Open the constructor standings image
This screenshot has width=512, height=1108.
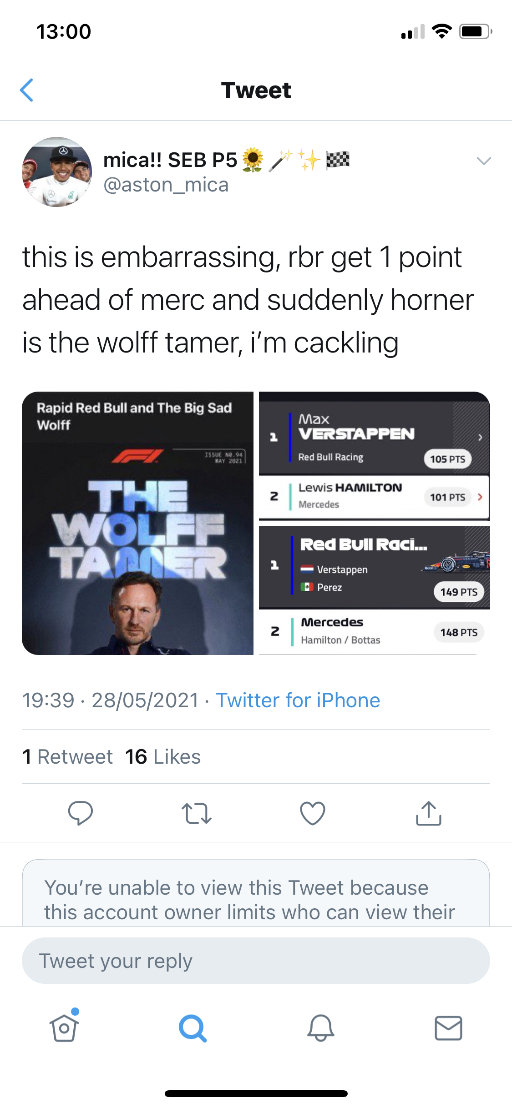pos(374,590)
